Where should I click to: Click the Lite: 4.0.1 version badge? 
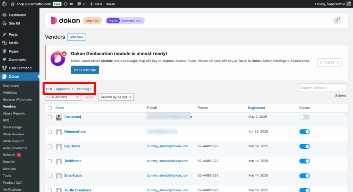pyautogui.click(x=92, y=21)
